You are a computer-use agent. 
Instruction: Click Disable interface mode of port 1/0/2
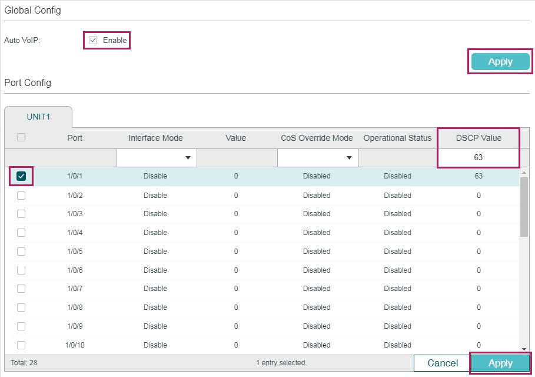pos(155,196)
